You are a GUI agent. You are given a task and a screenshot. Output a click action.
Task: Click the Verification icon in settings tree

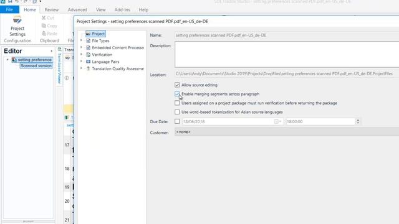[88, 55]
